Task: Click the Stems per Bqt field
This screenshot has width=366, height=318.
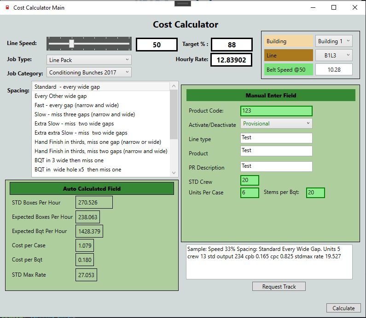Action: click(315, 193)
